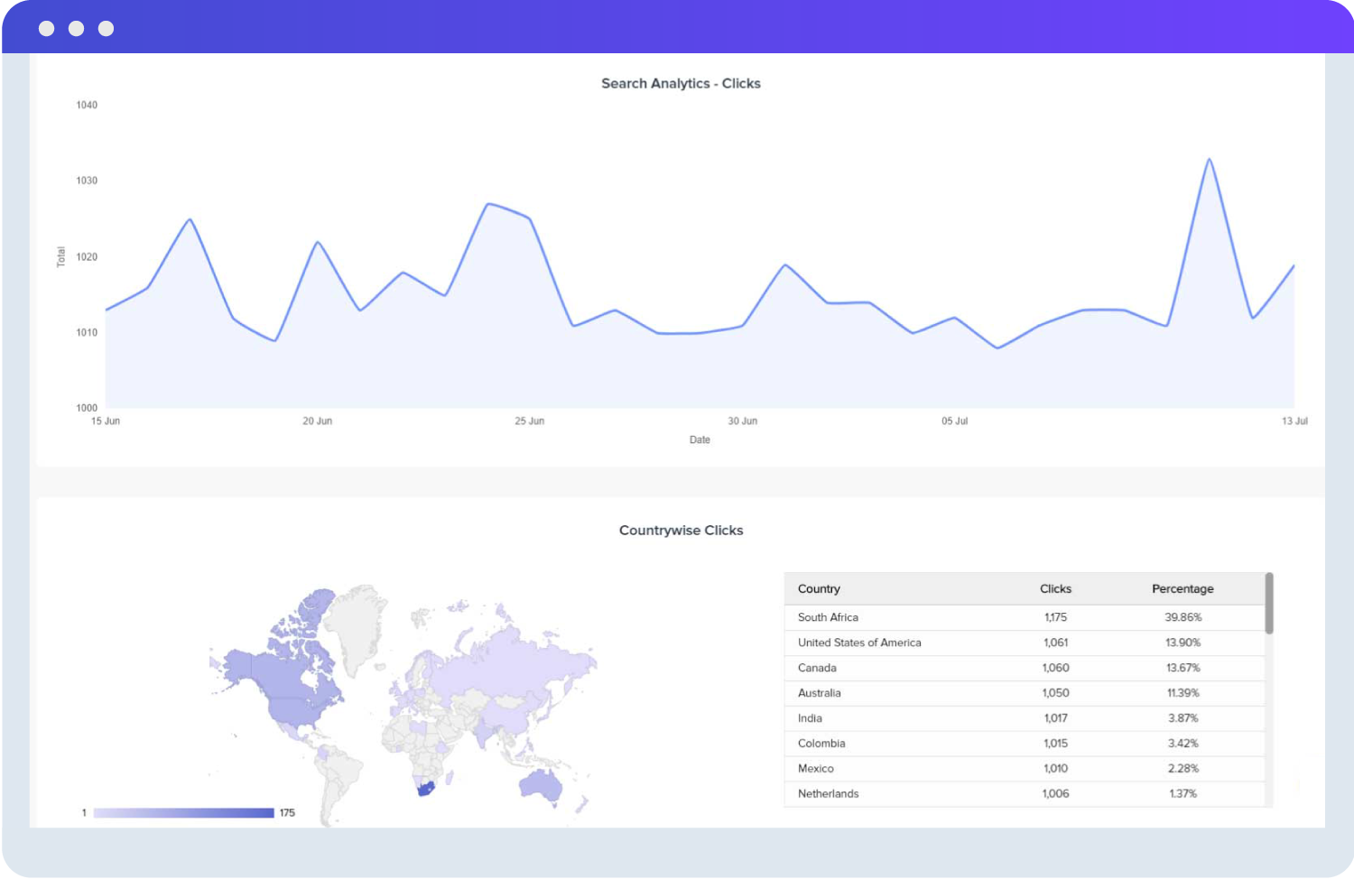Click the 1,050 clicks value
Viewport: 1354px width, 879px height.
tap(1055, 693)
